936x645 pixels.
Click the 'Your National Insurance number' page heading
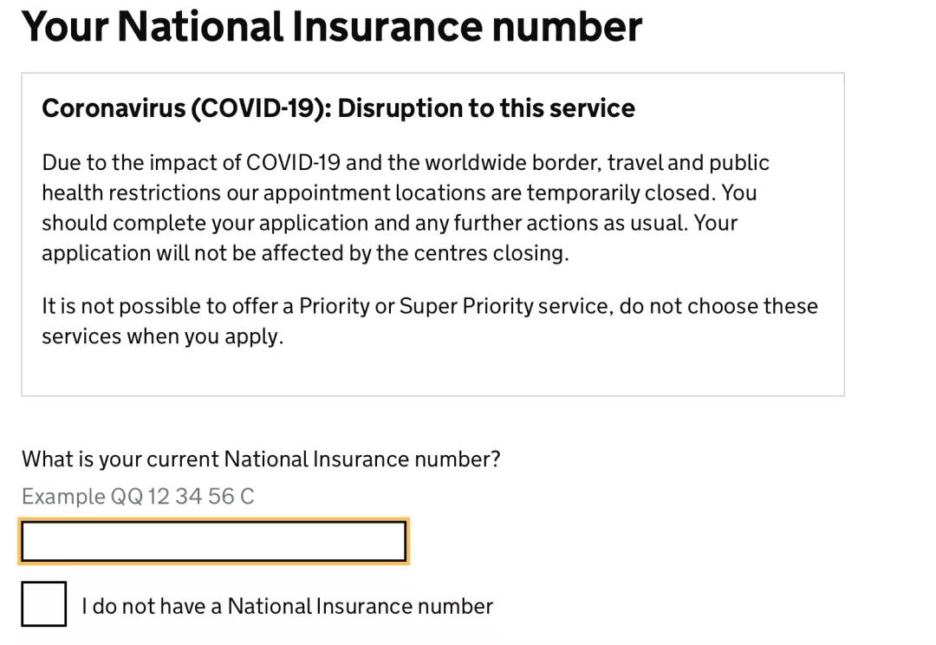click(331, 26)
